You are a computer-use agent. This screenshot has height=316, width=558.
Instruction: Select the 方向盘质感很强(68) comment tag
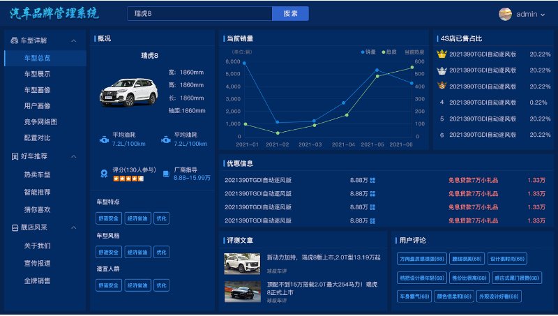(x=422, y=259)
